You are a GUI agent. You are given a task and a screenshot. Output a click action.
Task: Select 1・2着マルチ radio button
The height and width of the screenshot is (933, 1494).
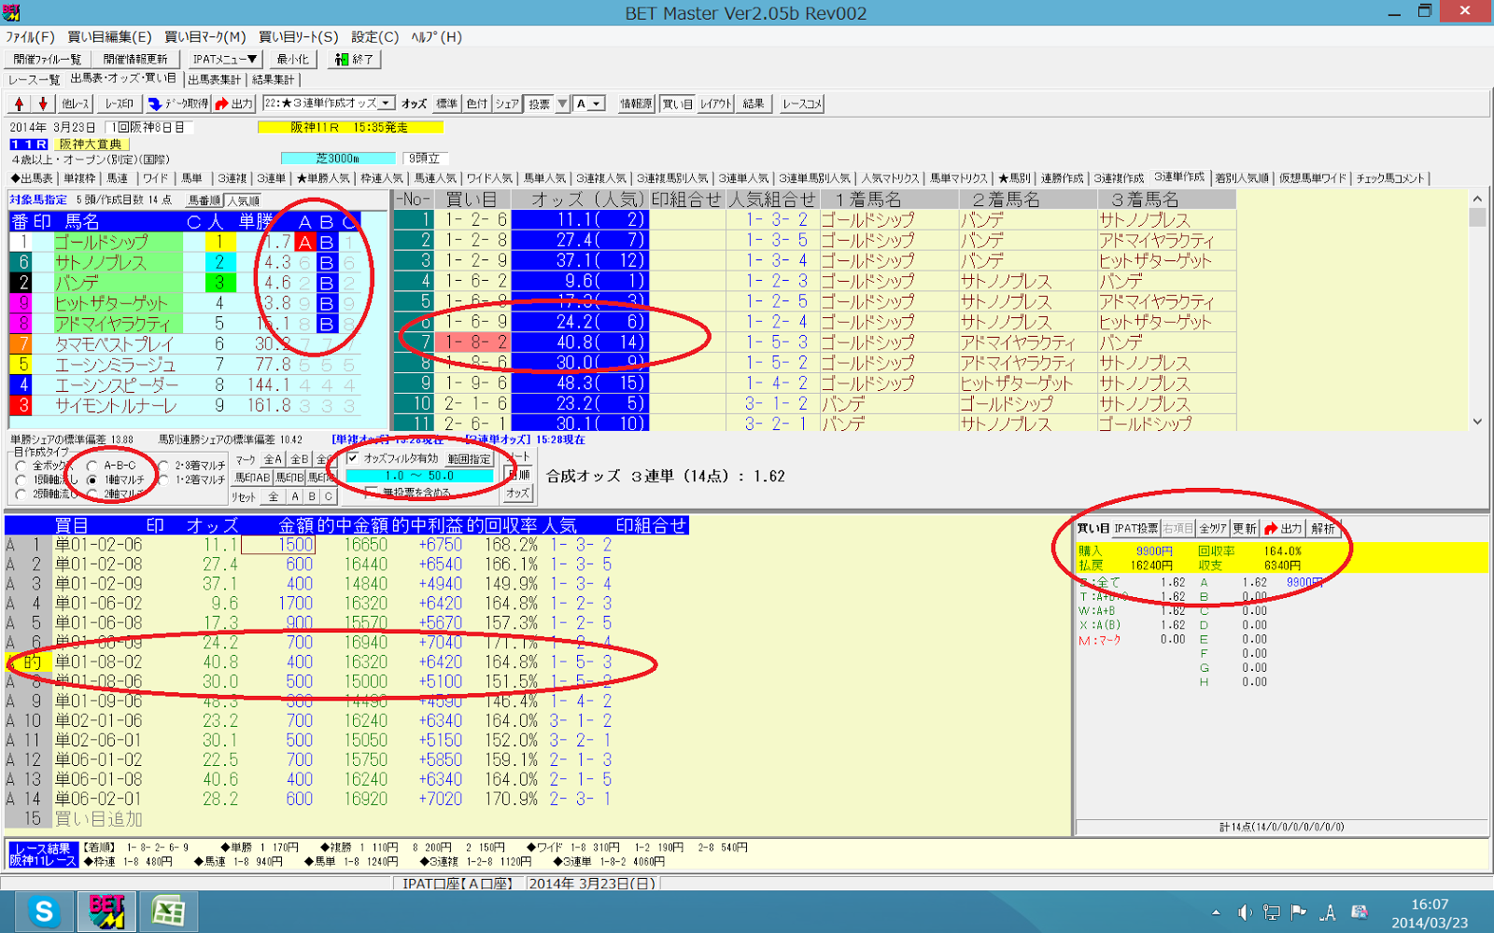point(162,480)
